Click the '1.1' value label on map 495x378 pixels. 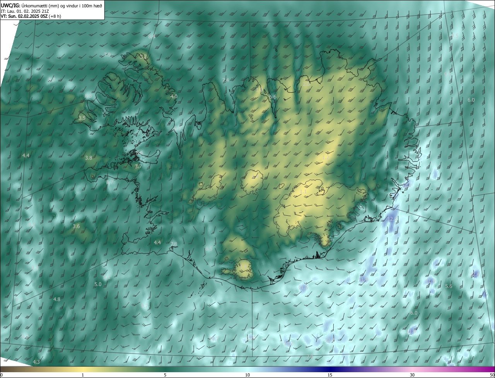coord(303,191)
